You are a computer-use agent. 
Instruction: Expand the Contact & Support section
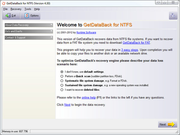tap(29, 37)
